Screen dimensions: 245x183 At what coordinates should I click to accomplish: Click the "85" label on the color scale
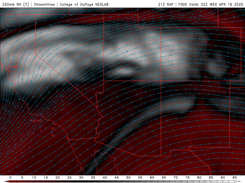[x=211, y=178]
